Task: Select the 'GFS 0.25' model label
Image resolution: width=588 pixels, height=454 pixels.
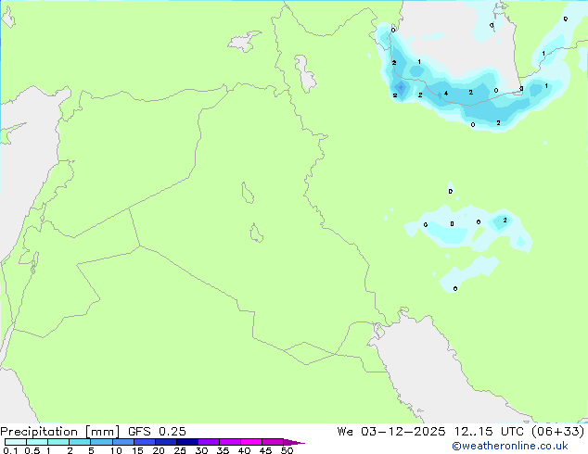Action: [157, 432]
